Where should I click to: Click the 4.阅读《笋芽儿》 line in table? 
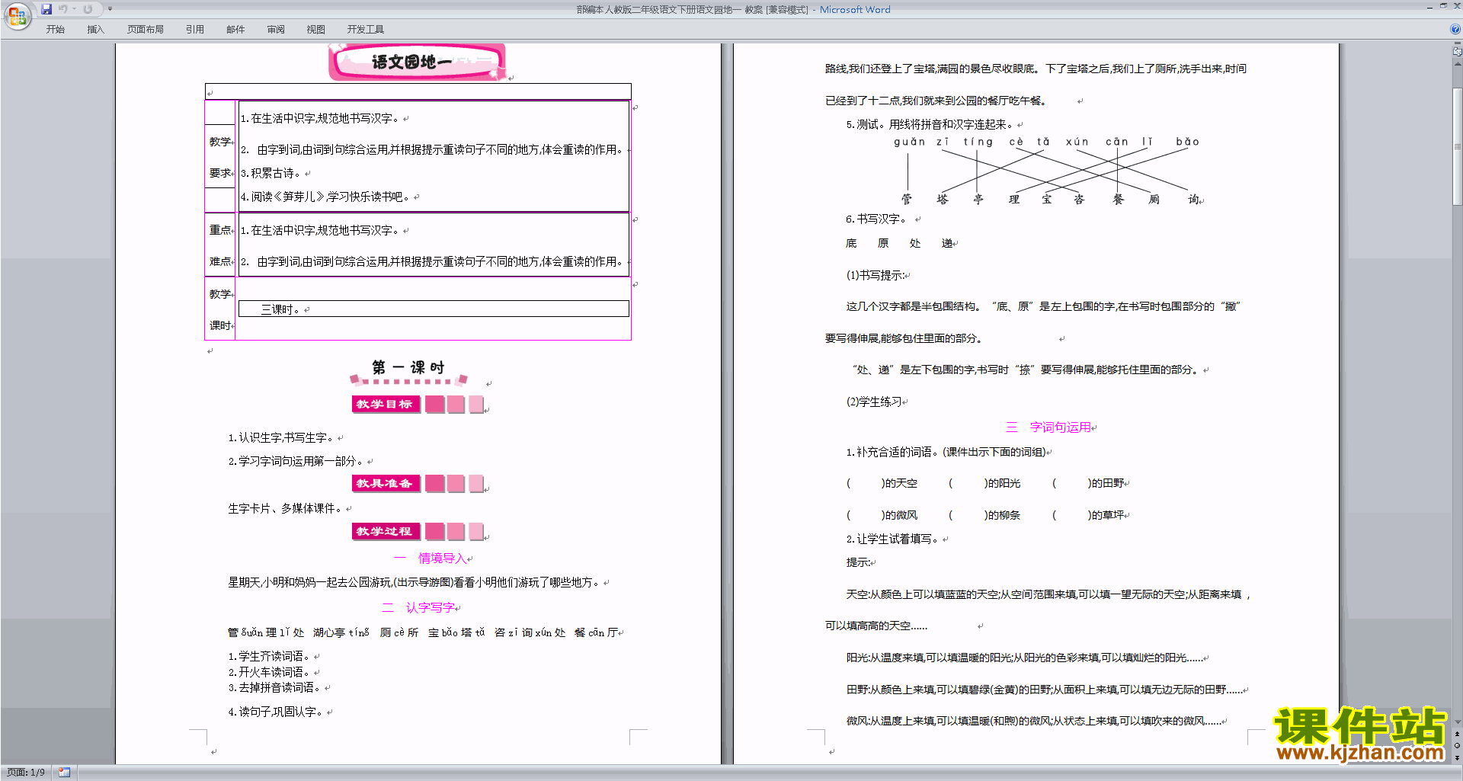pos(325,197)
